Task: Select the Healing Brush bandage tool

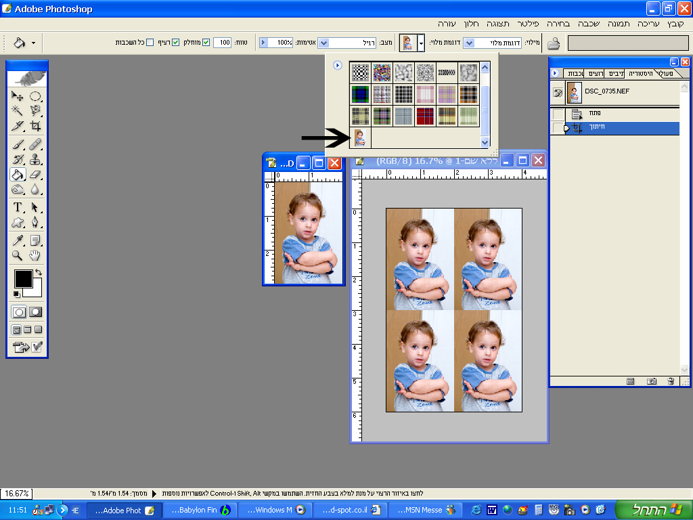Action: tap(35, 145)
